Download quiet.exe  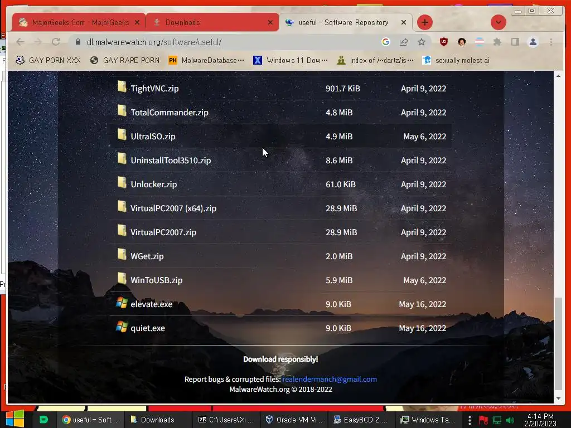(x=148, y=329)
